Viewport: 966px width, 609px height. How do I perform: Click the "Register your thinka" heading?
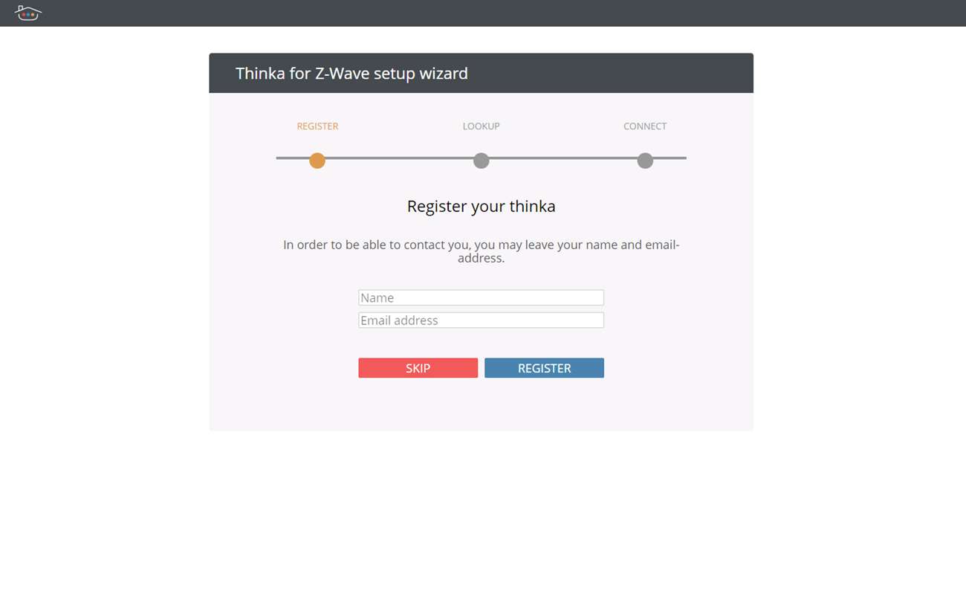coord(481,206)
